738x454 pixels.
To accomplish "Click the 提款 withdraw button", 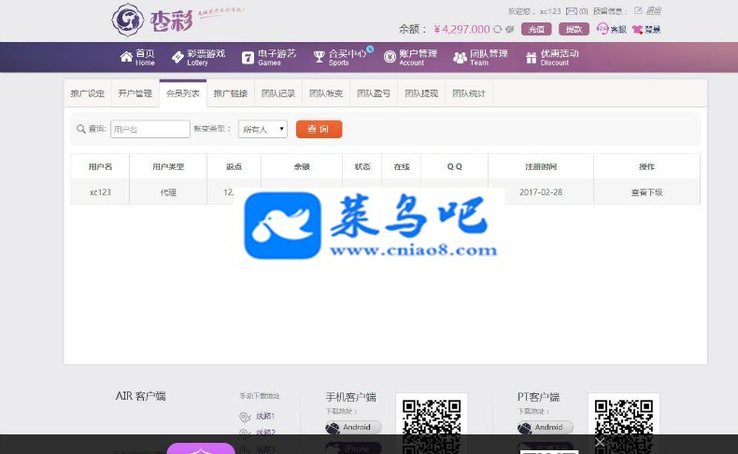I will (574, 29).
